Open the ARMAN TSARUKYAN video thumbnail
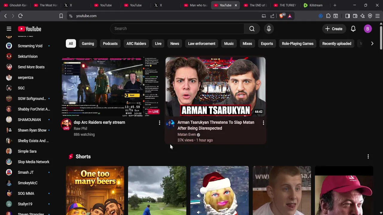This screenshot has height=215, width=383. [215, 87]
